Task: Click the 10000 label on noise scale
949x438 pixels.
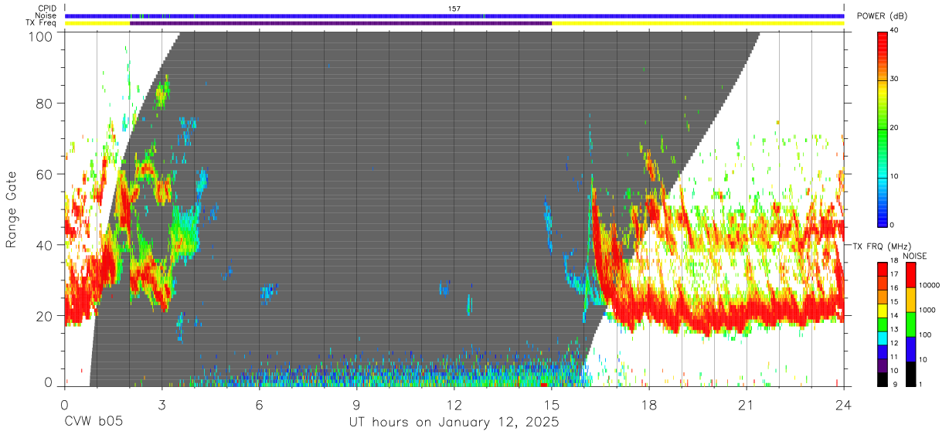Action: click(x=928, y=285)
